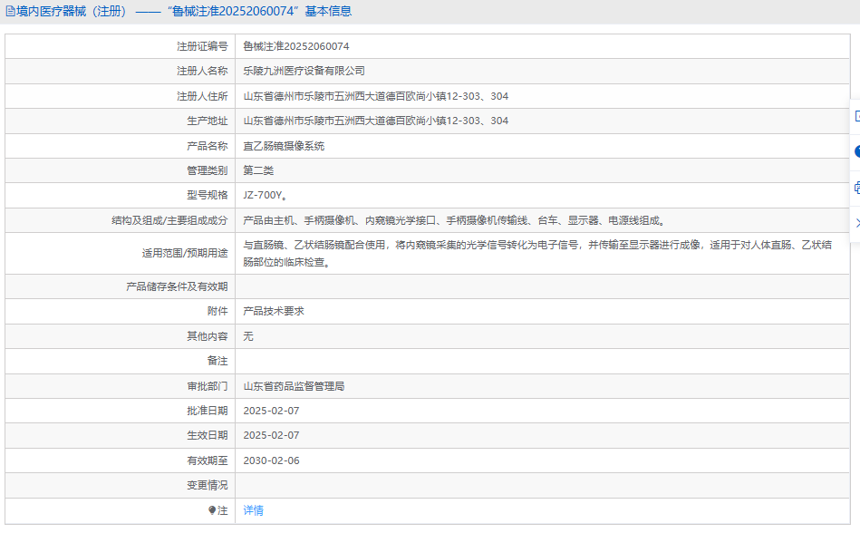The width and height of the screenshot is (860, 533).
Task: Click the 审批部门 label
Action: 207,386
